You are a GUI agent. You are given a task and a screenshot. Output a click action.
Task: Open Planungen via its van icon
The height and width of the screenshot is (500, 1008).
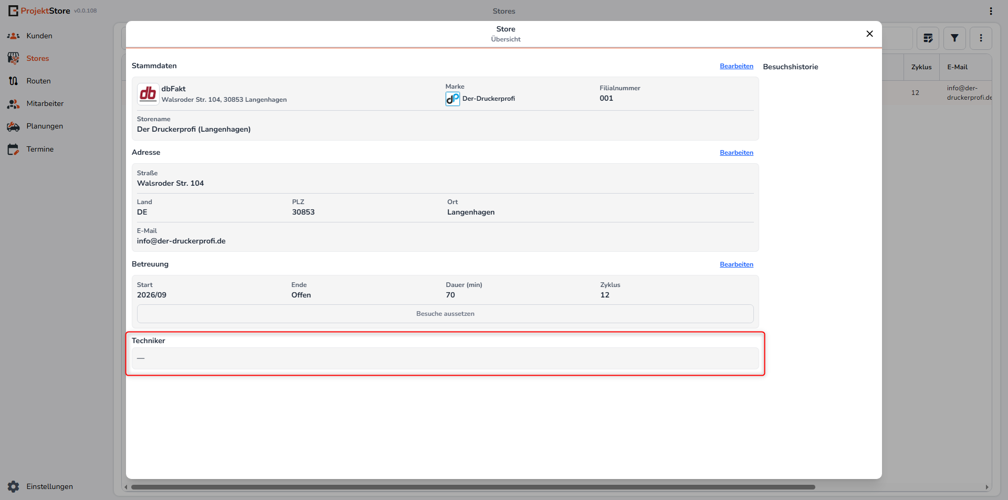tap(13, 126)
